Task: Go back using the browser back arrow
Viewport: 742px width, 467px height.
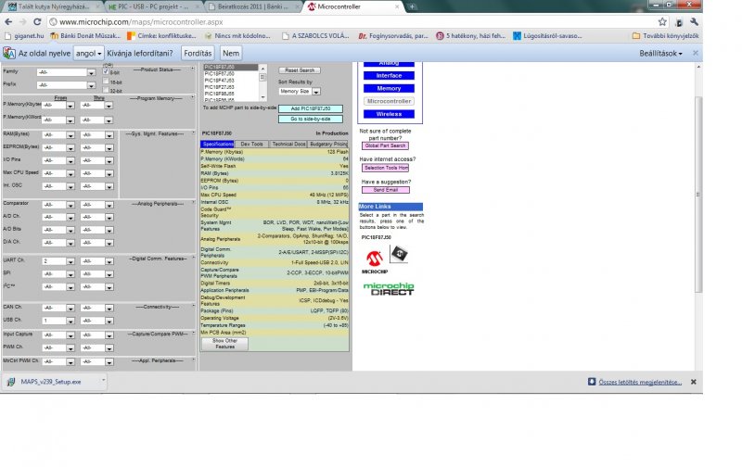Action: [8, 21]
